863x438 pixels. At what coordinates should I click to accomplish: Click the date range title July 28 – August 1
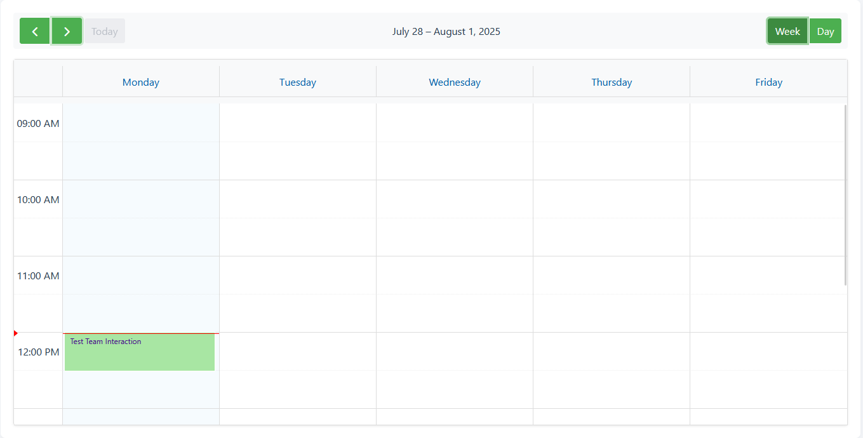[x=446, y=31]
